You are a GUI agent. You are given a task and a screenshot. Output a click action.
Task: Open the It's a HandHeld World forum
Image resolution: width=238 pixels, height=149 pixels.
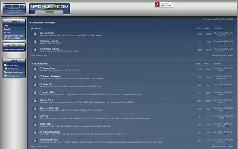pos(49,132)
